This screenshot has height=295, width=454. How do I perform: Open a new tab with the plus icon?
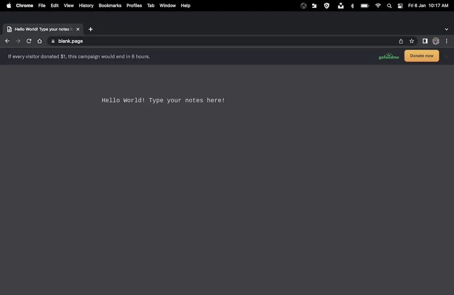90,29
